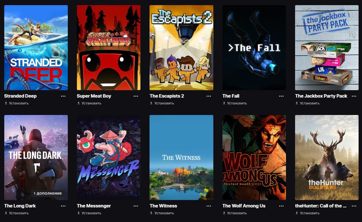Viewport: 362px width, 222px height.
Task: Select The Long Dark's 1 ДОПОЛНЕНИЕ badge
Action: [x=48, y=193]
